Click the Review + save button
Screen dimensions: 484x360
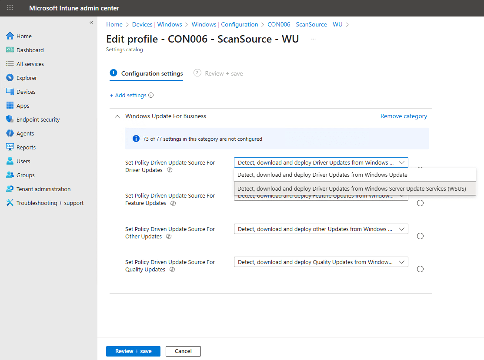click(x=133, y=351)
